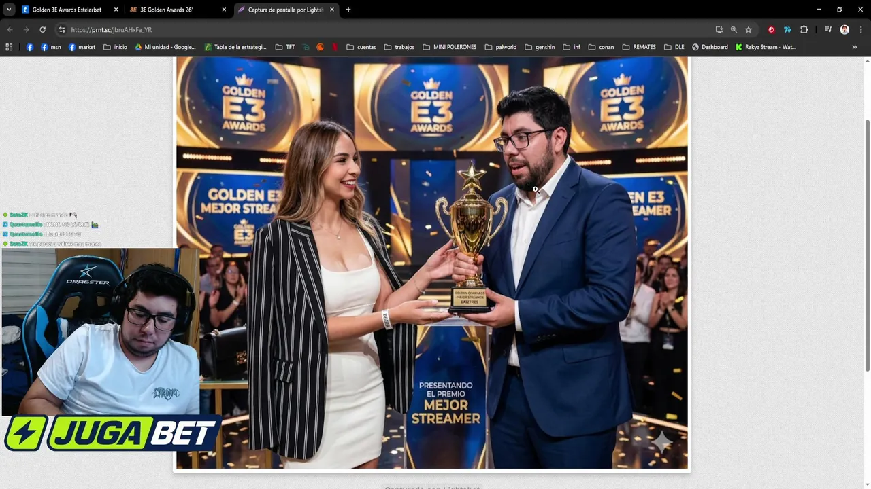Open the inicio bookmark folder
Screen dimensions: 871x489
coord(115,47)
